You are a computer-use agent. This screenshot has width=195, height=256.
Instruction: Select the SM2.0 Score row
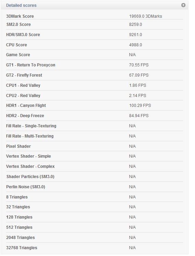tap(95, 25)
